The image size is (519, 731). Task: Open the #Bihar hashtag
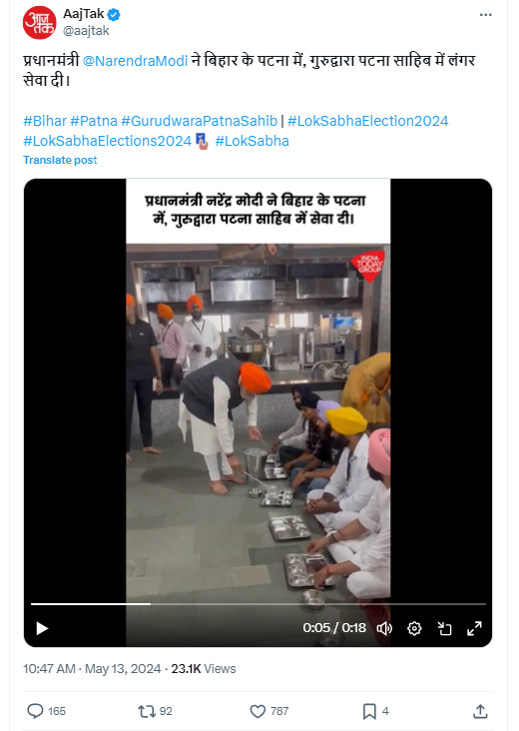coord(45,121)
